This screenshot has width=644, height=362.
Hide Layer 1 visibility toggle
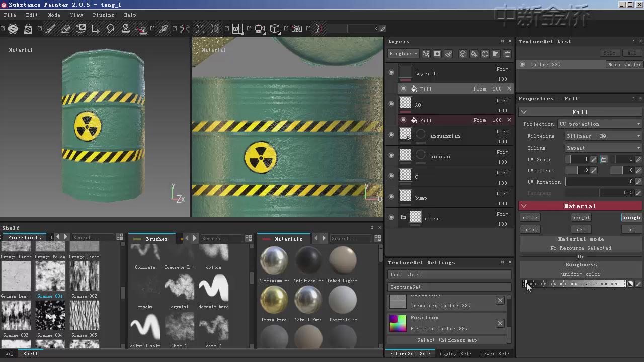[x=391, y=72]
